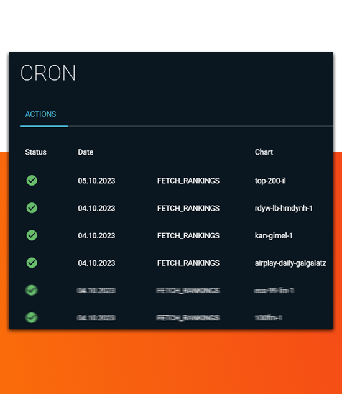Click FETCH_RANKINGS in the kan-gimel-1 row

pyautogui.click(x=188, y=236)
